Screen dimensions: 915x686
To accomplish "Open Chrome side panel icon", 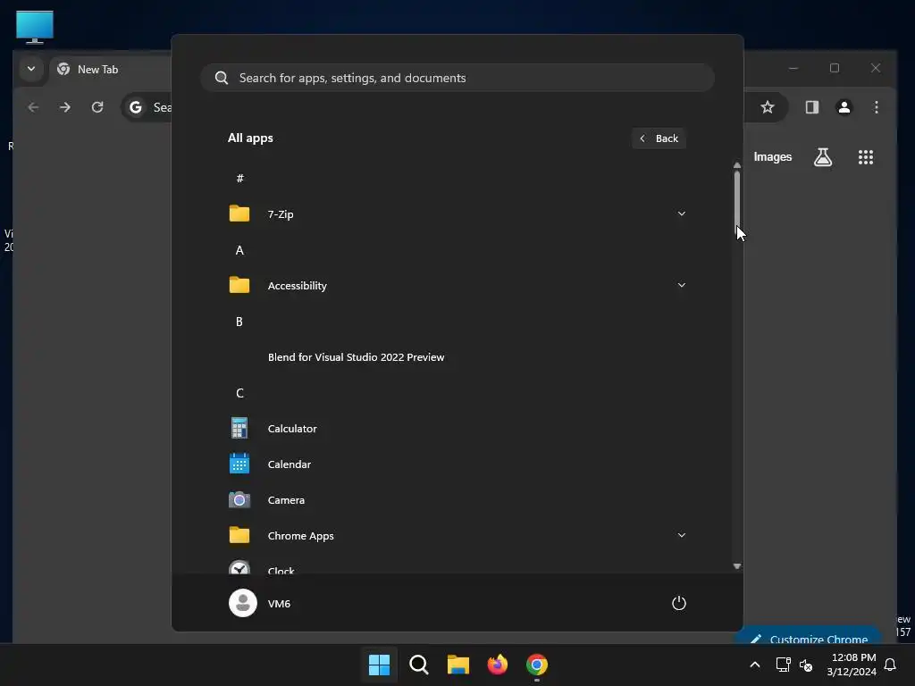I will pos(811,107).
